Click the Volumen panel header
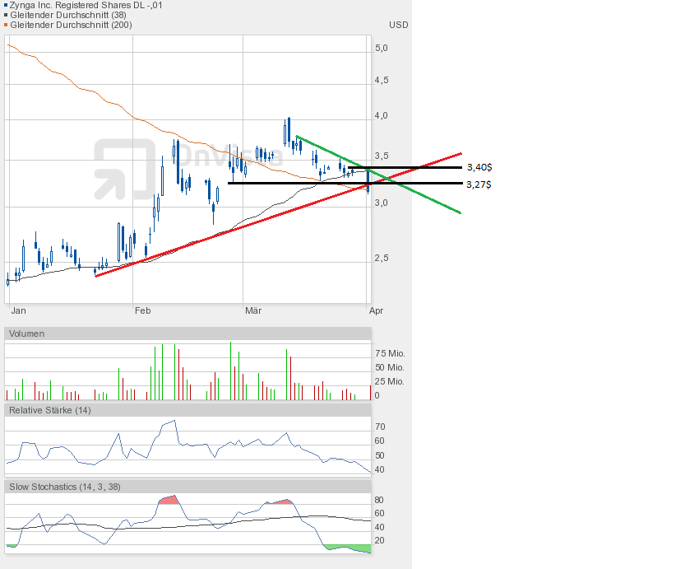The width and height of the screenshot is (699, 569). (x=27, y=333)
